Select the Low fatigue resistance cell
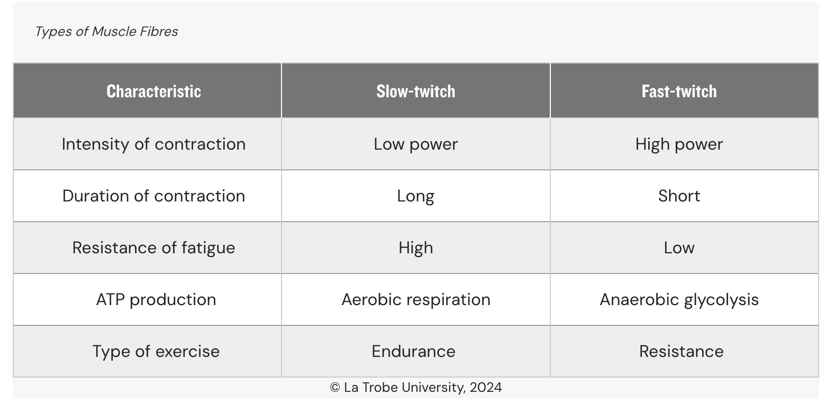Screen dimensions: 835x404 (684, 247)
